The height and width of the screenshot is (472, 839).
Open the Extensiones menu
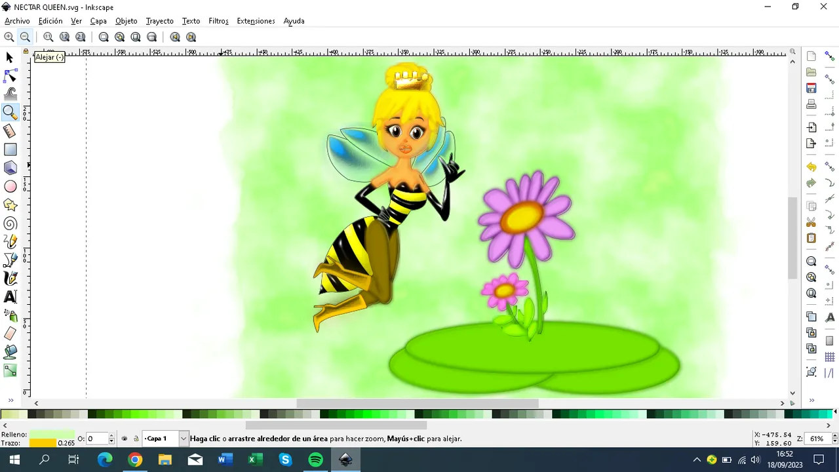[x=256, y=21]
